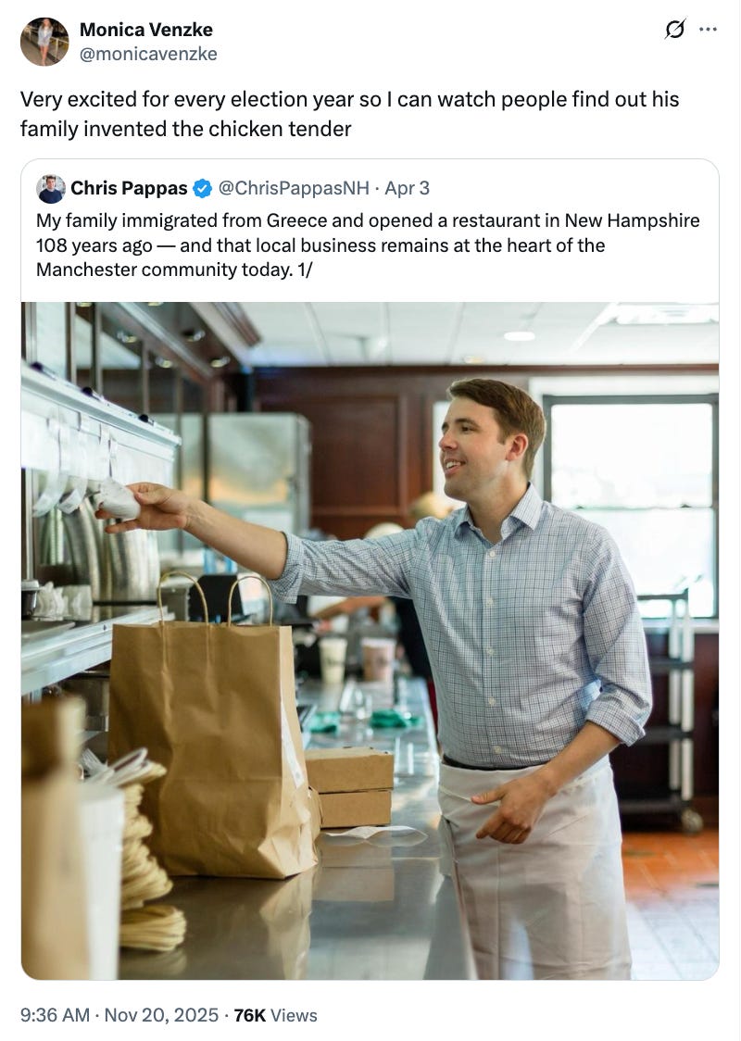Open Monica Venzke's profile avatar
The image size is (741, 1041).
(x=44, y=41)
